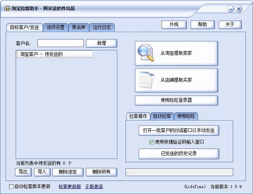253x194 pixels.
Task: Click inside the pending customer list area
Action: click(66, 105)
